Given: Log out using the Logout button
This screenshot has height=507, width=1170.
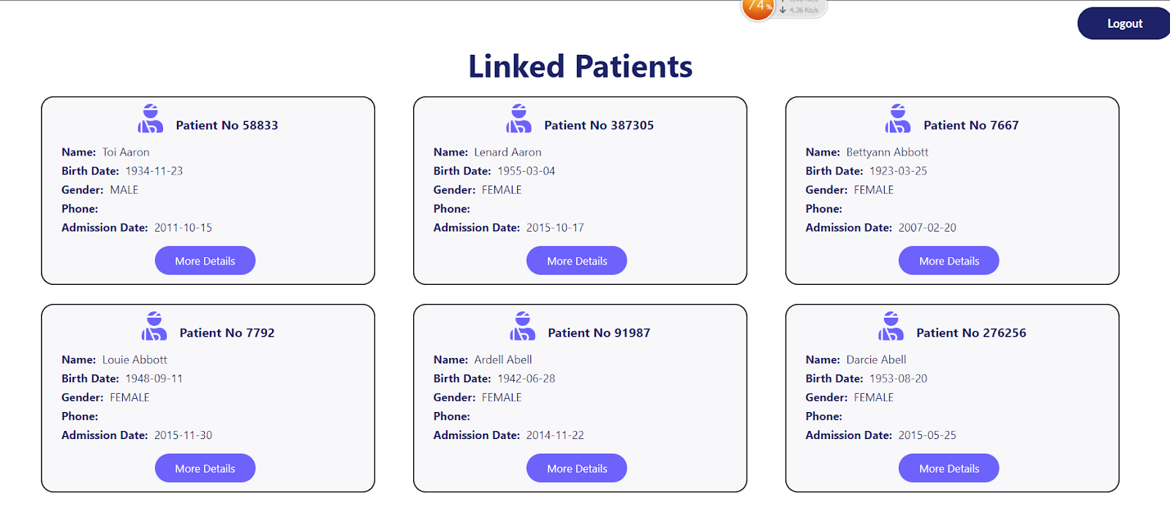Looking at the screenshot, I should pos(1124,23).
